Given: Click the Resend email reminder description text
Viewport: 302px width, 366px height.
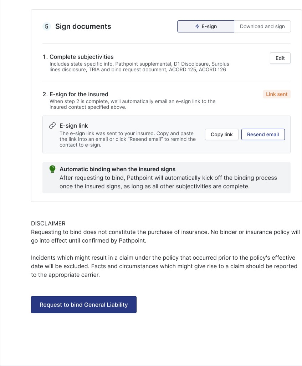Looking at the screenshot, I should [127, 139].
